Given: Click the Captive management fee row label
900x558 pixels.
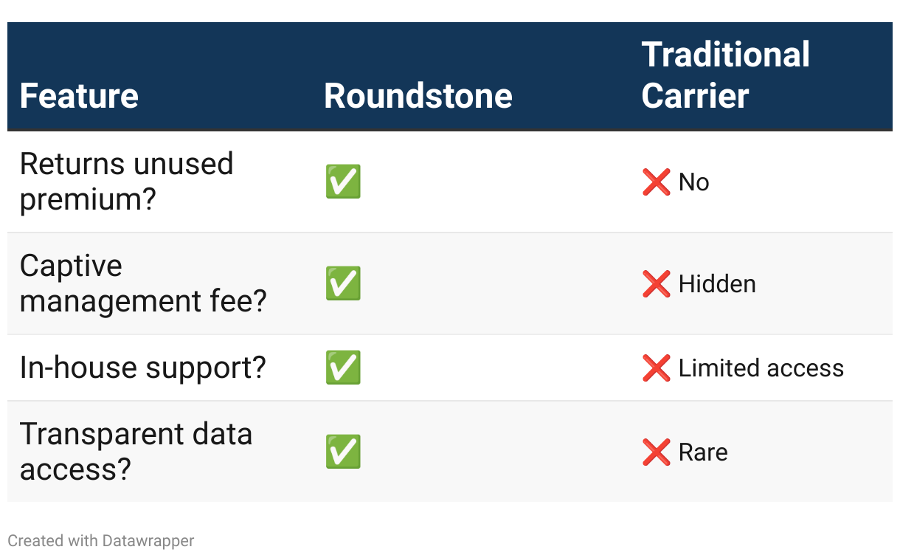Looking at the screenshot, I should coord(142,283).
